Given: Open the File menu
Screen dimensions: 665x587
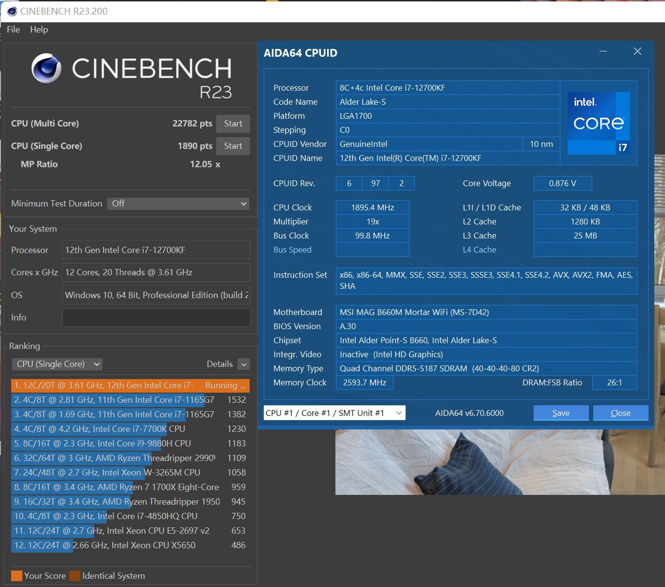Looking at the screenshot, I should pos(13,30).
